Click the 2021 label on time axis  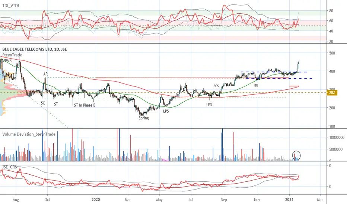coord(289,200)
